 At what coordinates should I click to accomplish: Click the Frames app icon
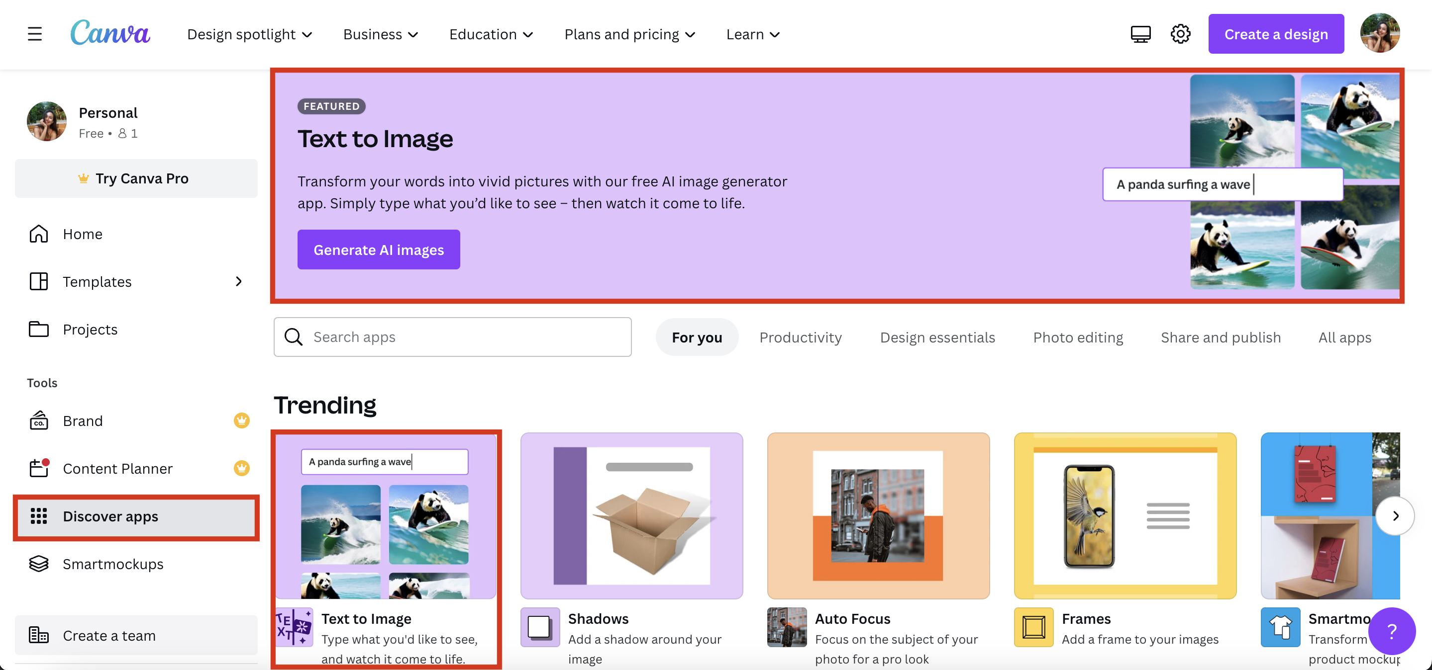1033,627
